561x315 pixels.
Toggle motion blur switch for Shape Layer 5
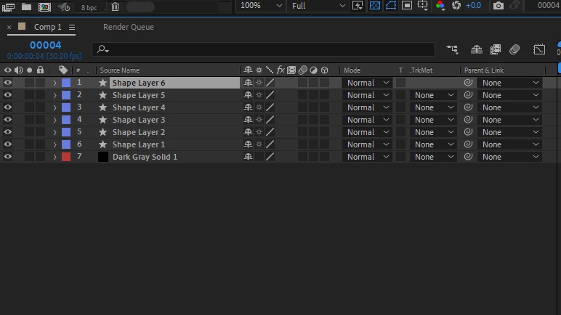coord(303,95)
